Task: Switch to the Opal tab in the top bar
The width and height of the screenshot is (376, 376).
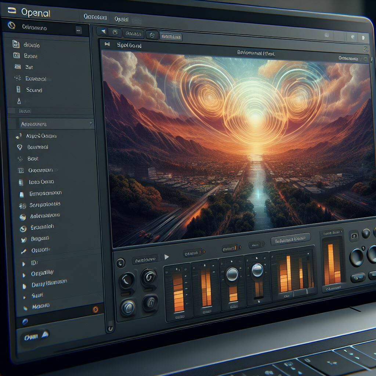Action: point(121,19)
